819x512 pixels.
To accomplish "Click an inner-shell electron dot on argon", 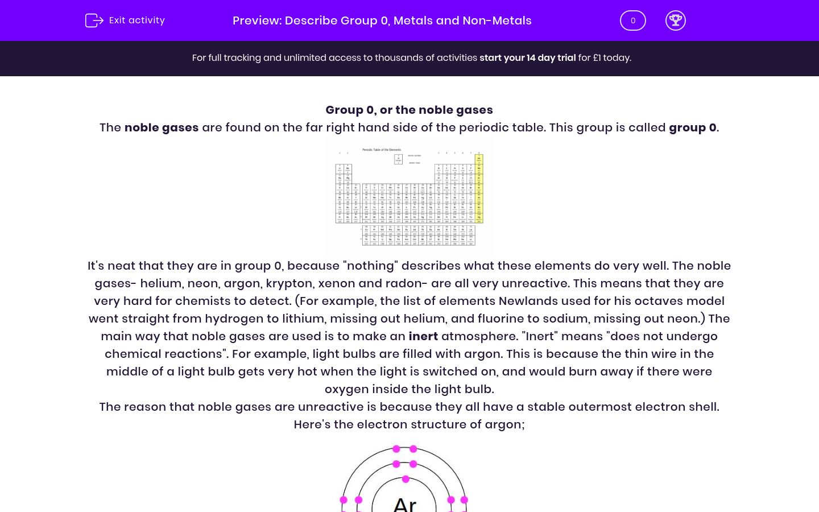I will pyautogui.click(x=406, y=479).
